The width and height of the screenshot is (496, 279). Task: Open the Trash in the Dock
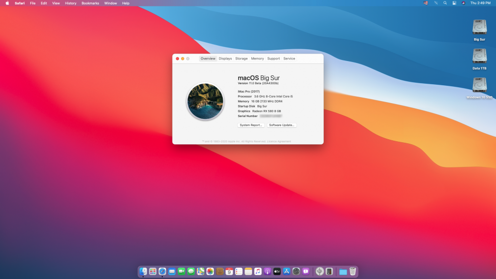pyautogui.click(x=353, y=271)
